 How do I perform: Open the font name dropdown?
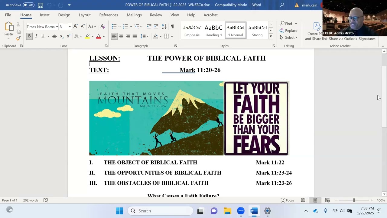coord(57,27)
